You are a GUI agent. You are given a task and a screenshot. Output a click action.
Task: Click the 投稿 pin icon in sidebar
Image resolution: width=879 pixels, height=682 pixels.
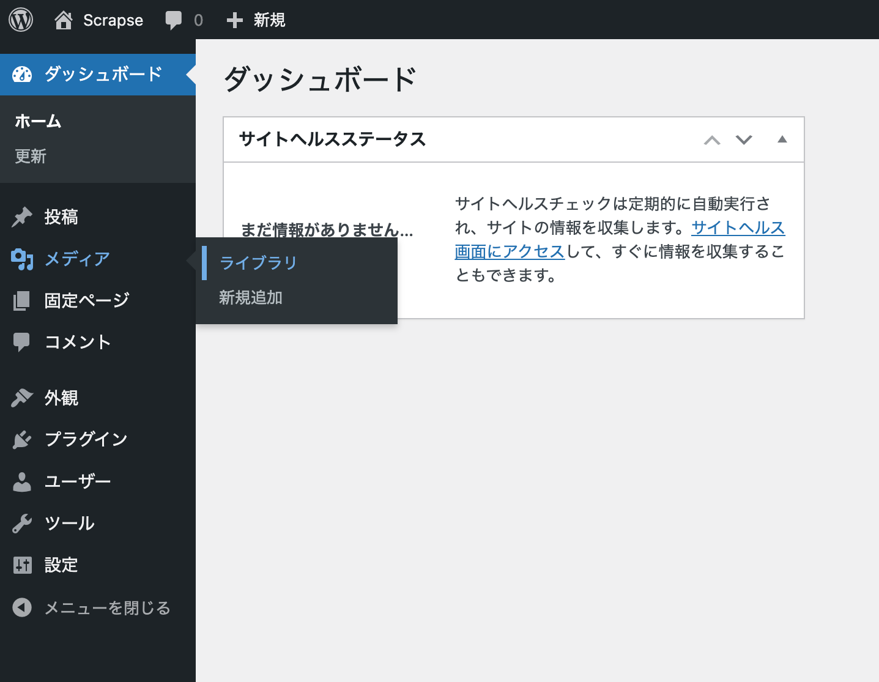point(22,217)
